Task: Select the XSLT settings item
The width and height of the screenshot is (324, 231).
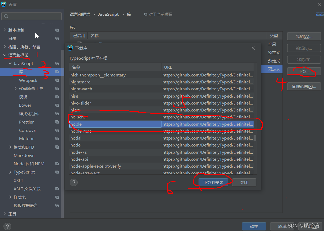Action: [18, 180]
